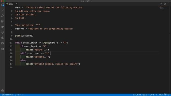Click the small status bar icon after warnings
This screenshot has width=171, height=96.
tap(23, 95)
